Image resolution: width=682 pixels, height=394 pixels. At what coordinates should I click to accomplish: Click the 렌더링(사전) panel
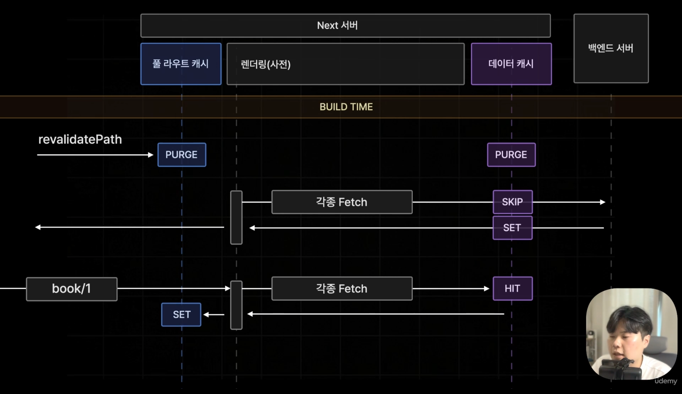pyautogui.click(x=345, y=64)
